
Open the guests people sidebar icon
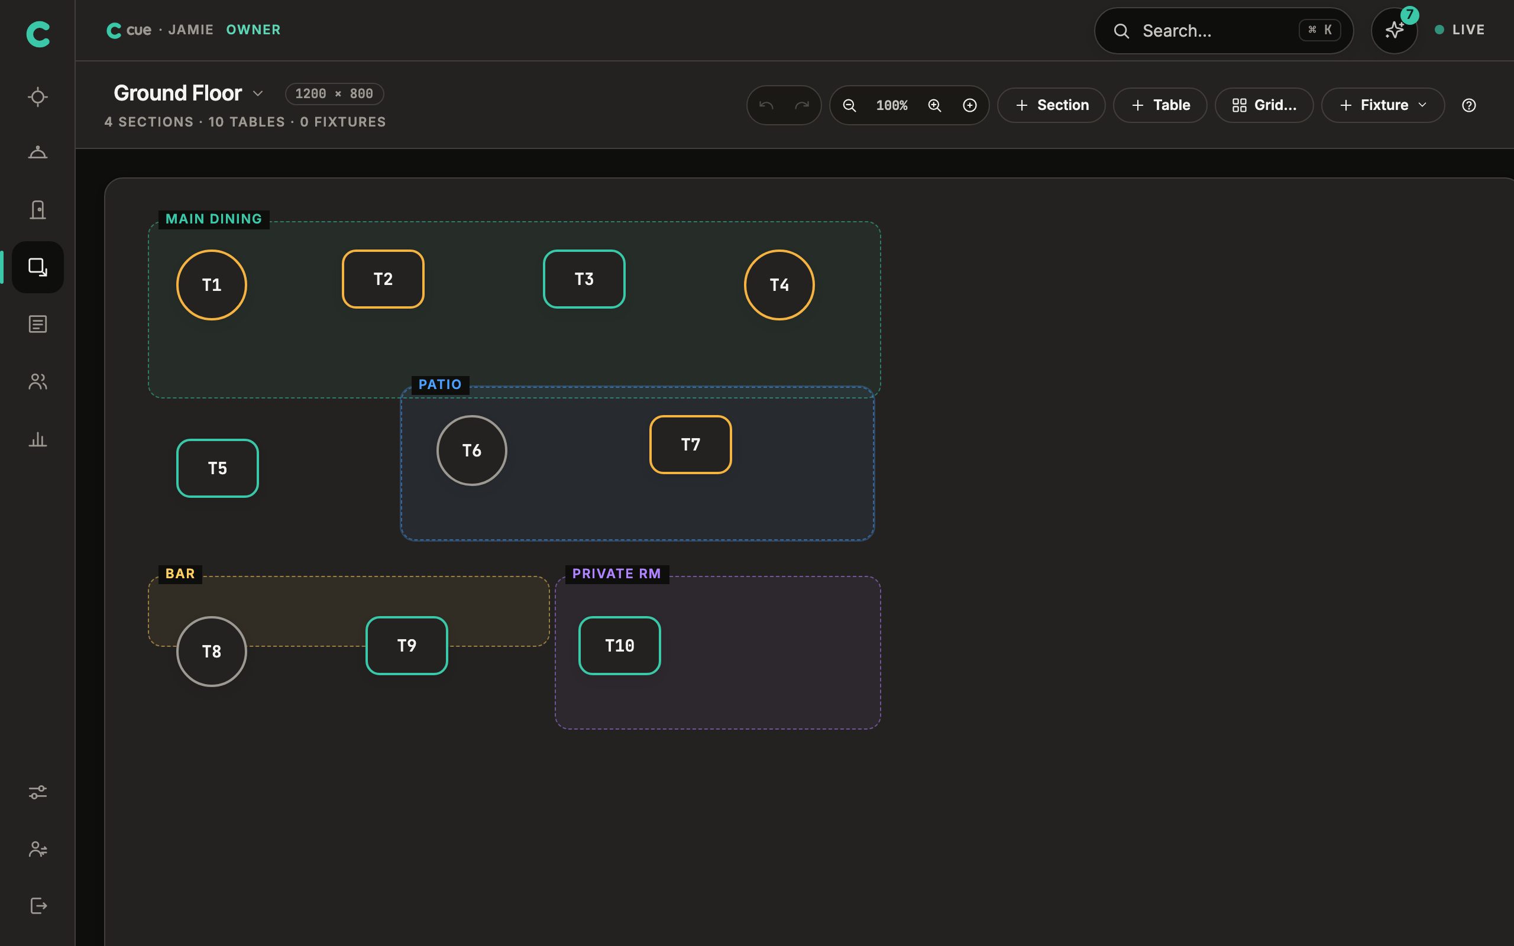click(x=38, y=382)
